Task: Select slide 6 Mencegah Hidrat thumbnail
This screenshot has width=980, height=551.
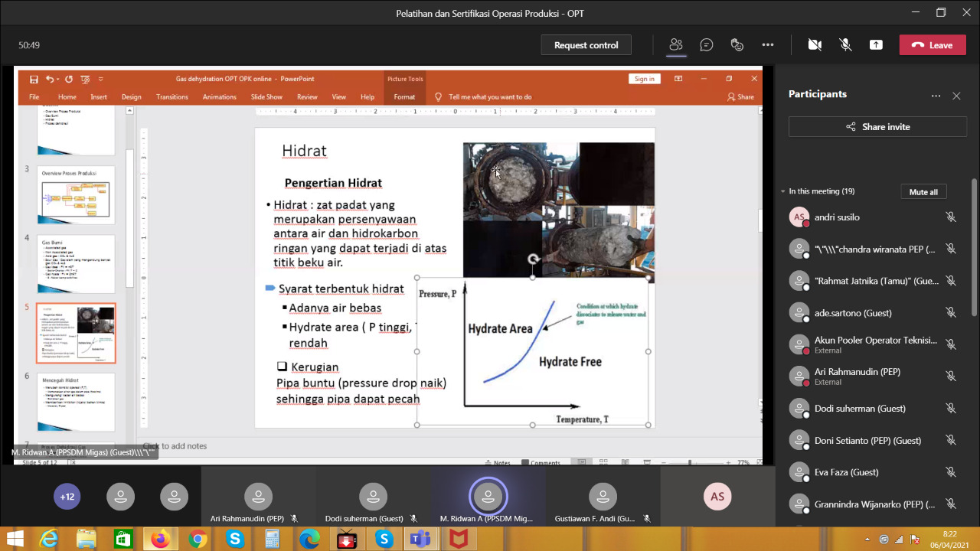Action: tap(76, 402)
